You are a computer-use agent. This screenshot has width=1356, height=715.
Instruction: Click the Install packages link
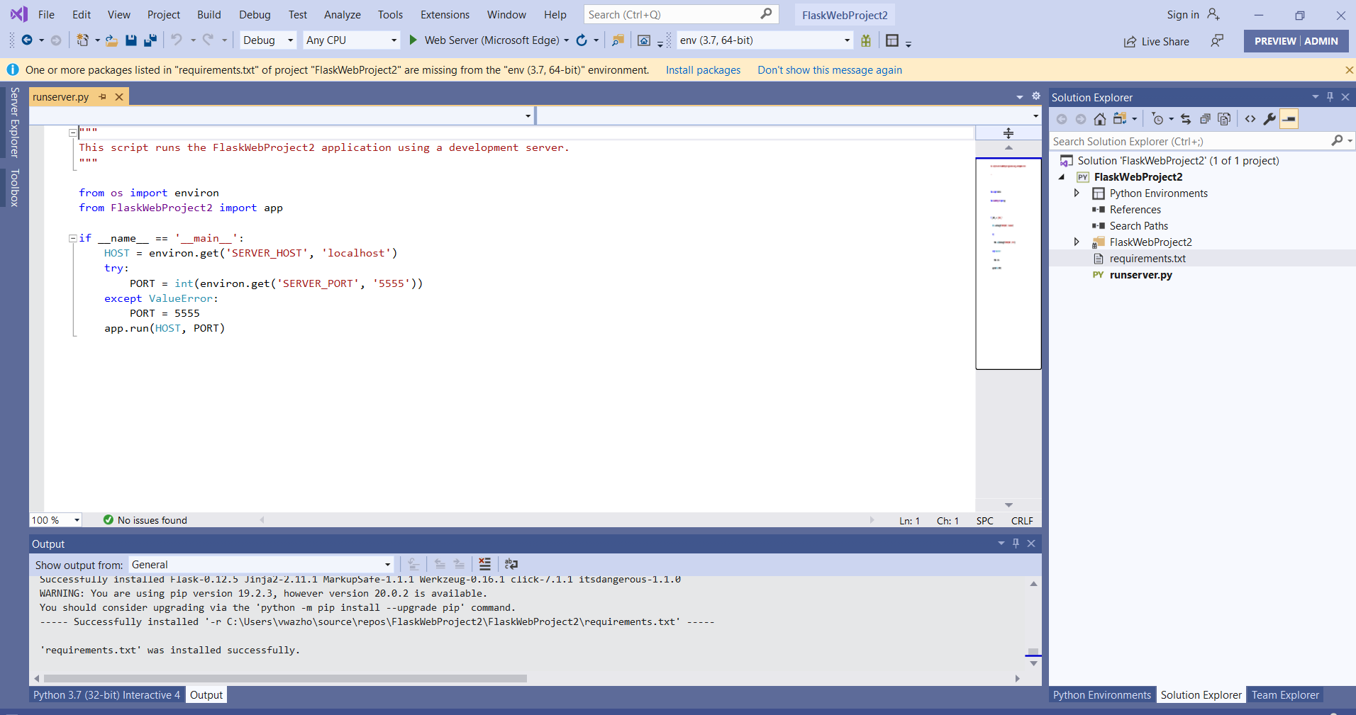(x=703, y=69)
